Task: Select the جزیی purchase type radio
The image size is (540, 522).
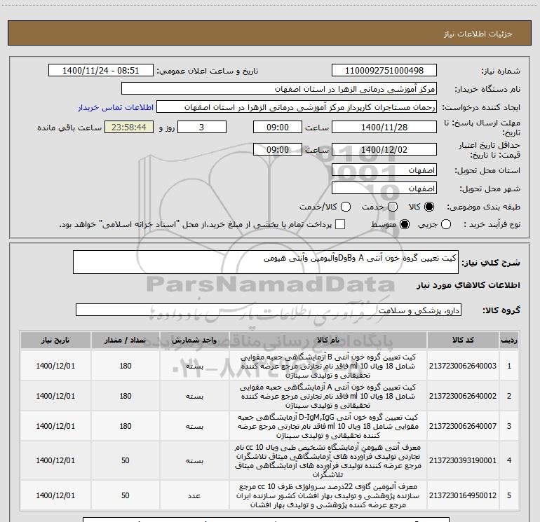Action: [445, 224]
